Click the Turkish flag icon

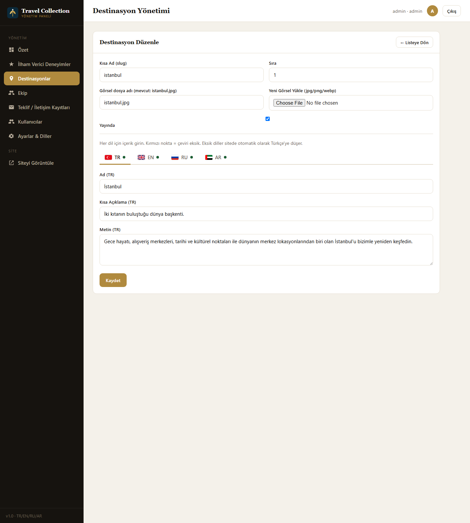[108, 158]
